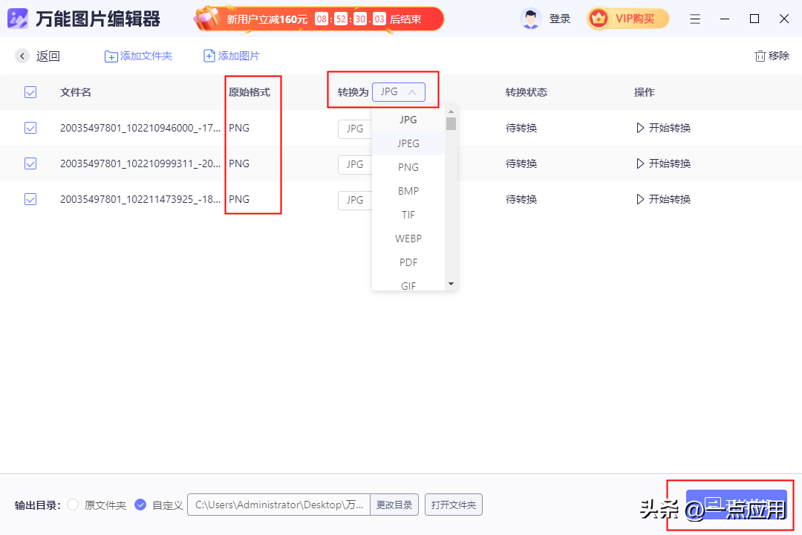802x535 pixels.
Task: Open first row's JPG format dropdown
Action: click(355, 129)
